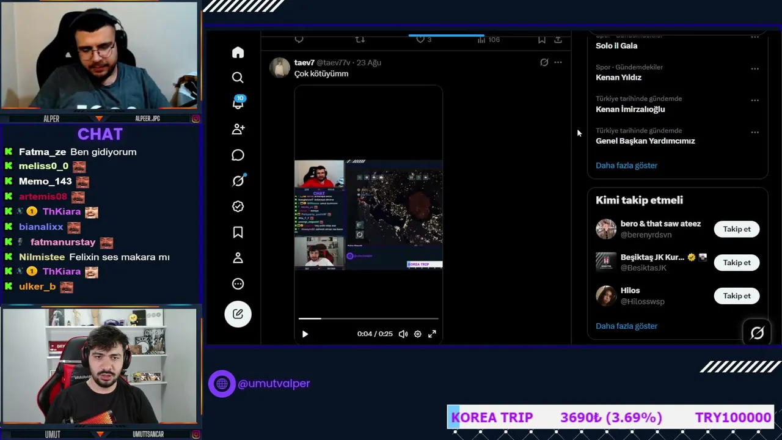
Task: Open bero & that saw ateez avatar
Action: pyautogui.click(x=606, y=229)
